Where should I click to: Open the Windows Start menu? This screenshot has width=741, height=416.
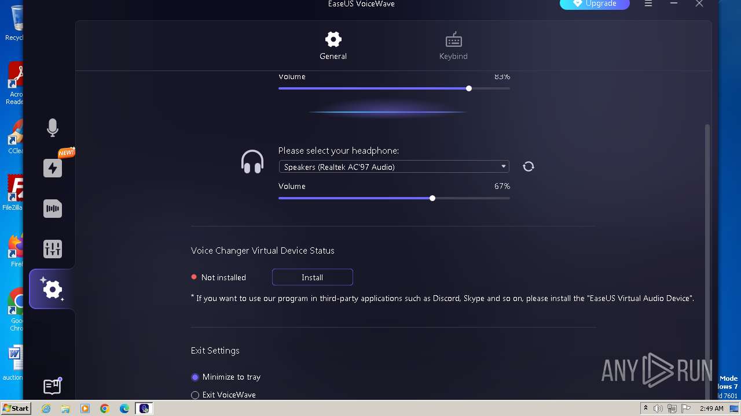point(16,408)
